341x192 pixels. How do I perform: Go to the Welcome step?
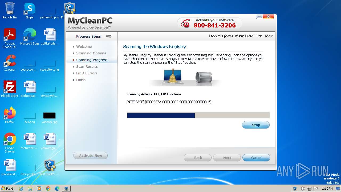84,46
